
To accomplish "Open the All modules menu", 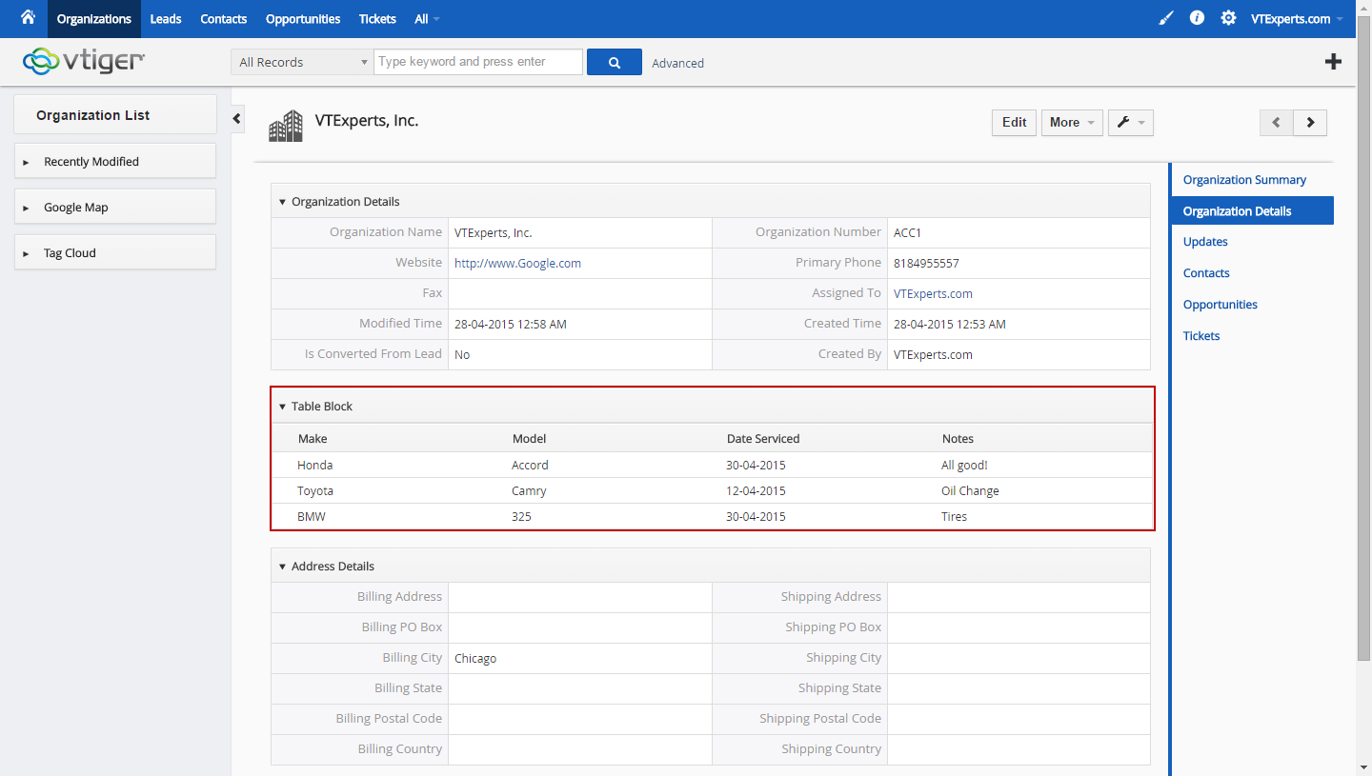I will point(428,19).
